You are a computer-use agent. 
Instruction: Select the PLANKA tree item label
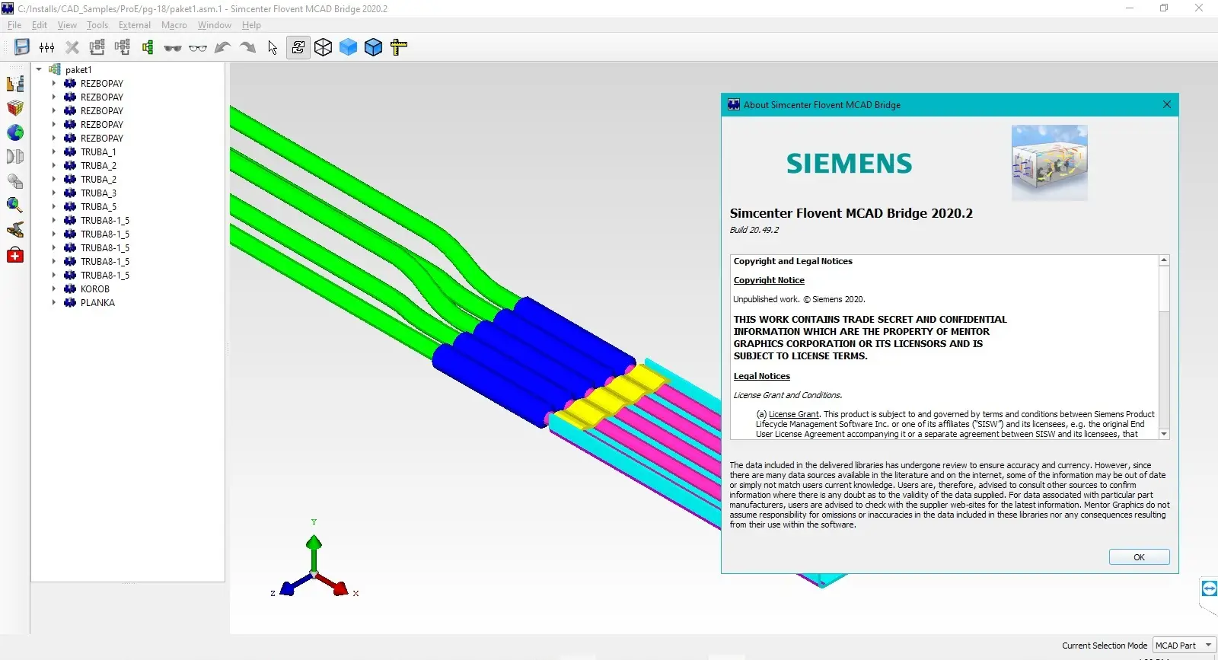(97, 303)
